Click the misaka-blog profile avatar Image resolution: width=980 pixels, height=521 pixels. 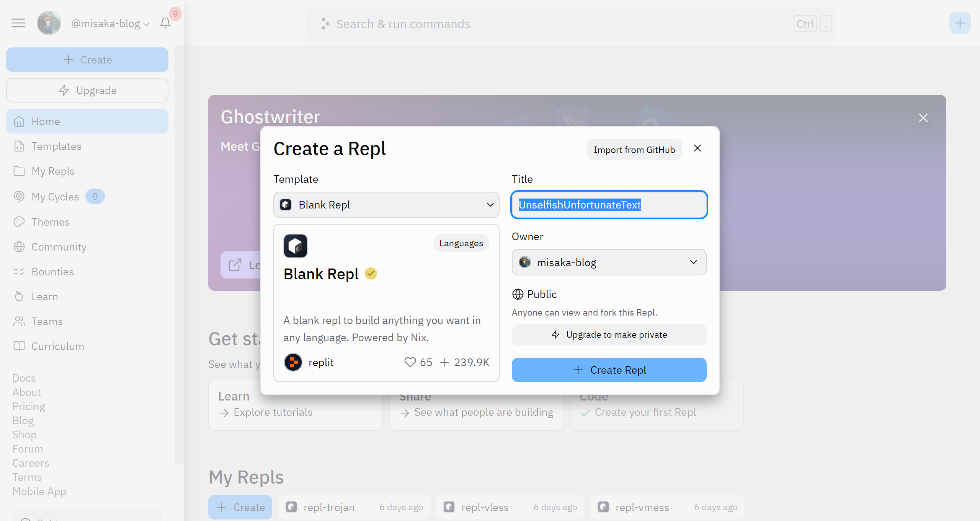49,23
